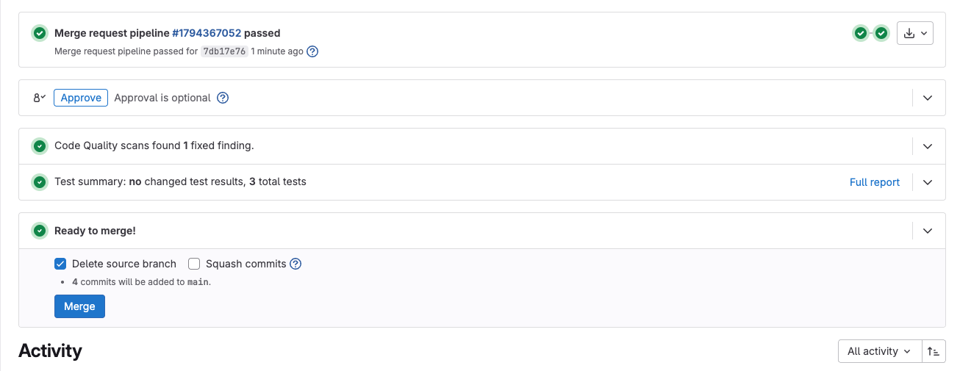Viewport: 960px width, 371px height.
Task: Open the pipeline artifacts download dropdown
Action: pos(915,33)
